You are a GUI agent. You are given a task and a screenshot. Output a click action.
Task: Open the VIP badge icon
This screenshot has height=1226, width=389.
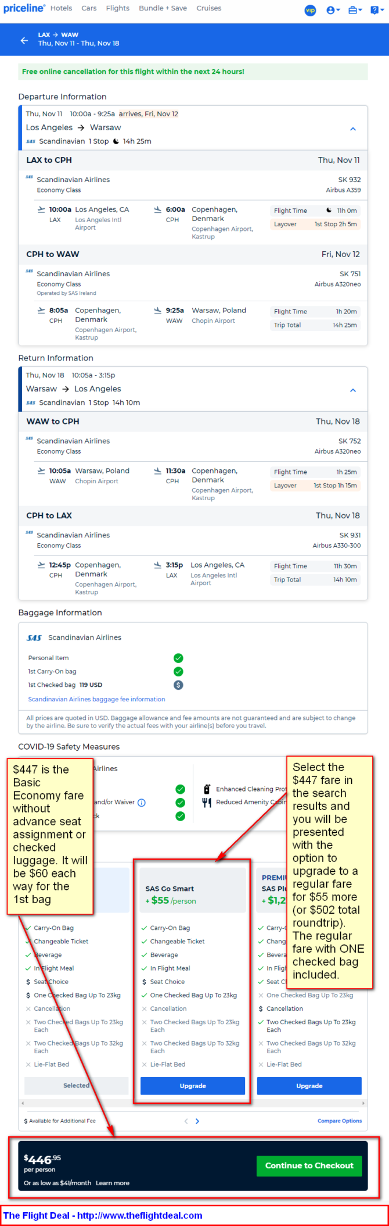pos(311,10)
